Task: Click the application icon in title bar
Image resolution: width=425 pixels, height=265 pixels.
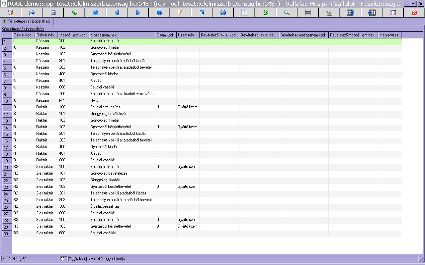Action: coord(4,4)
